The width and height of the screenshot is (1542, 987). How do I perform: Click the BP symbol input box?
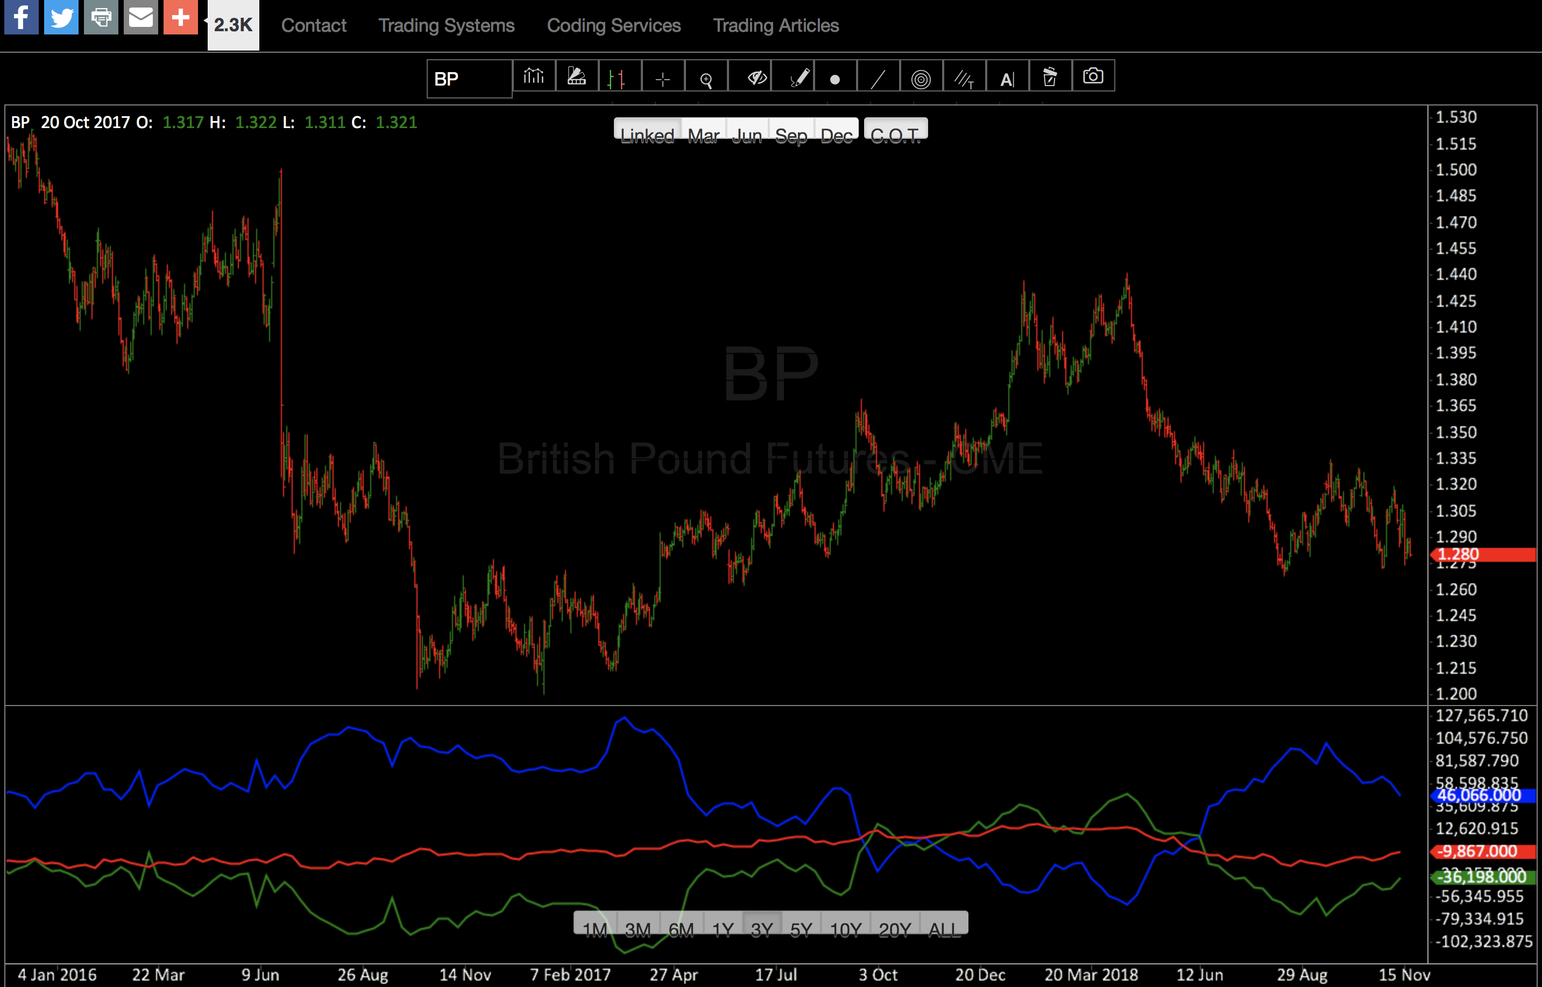tap(469, 79)
